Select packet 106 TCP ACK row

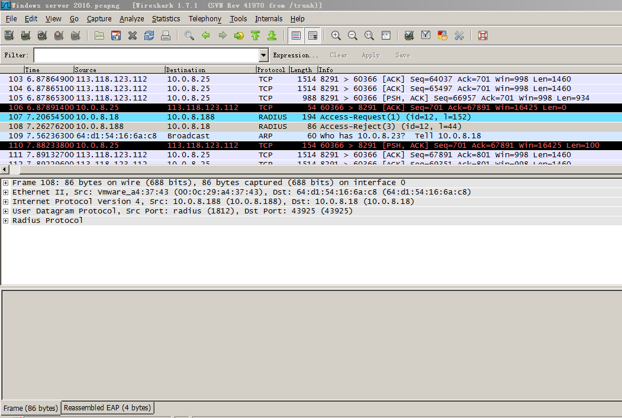tap(311, 108)
